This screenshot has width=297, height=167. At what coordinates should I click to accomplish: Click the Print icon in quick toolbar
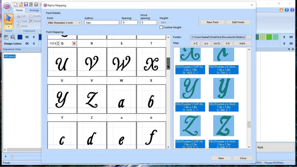click(x=36, y=5)
